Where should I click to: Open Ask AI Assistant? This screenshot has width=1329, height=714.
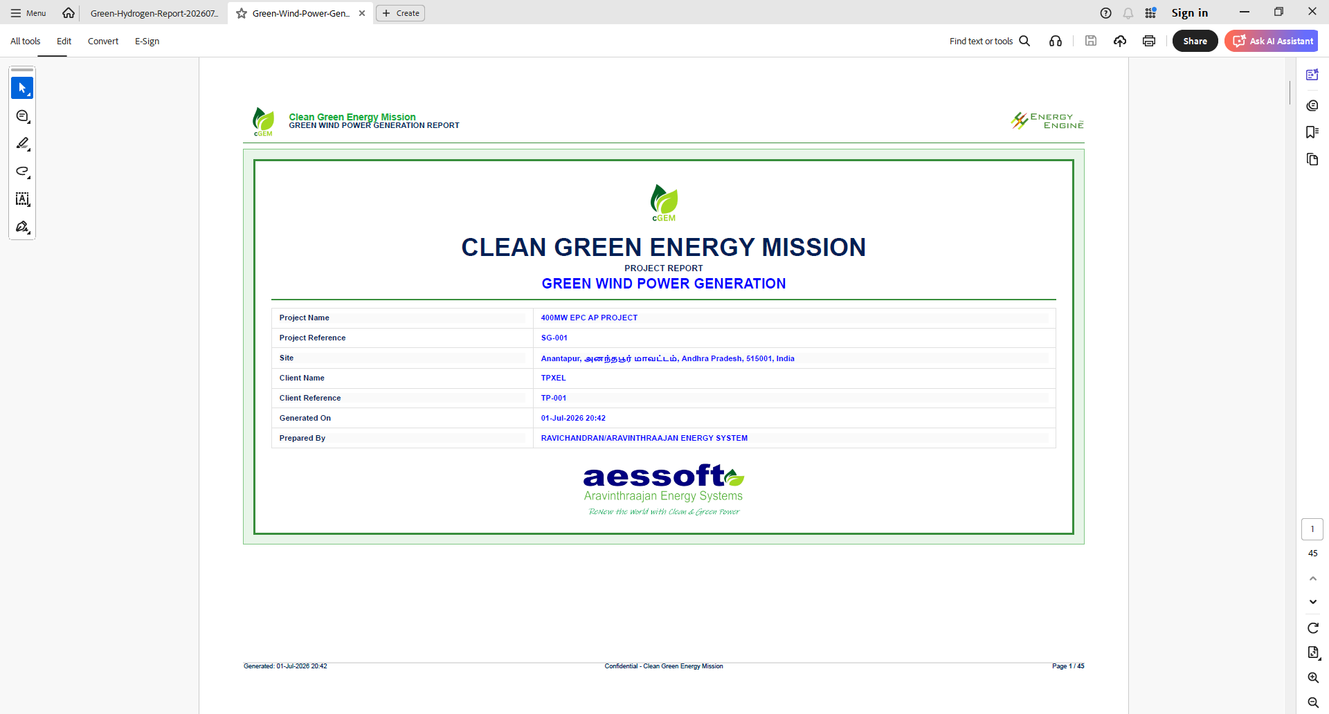1272,42
